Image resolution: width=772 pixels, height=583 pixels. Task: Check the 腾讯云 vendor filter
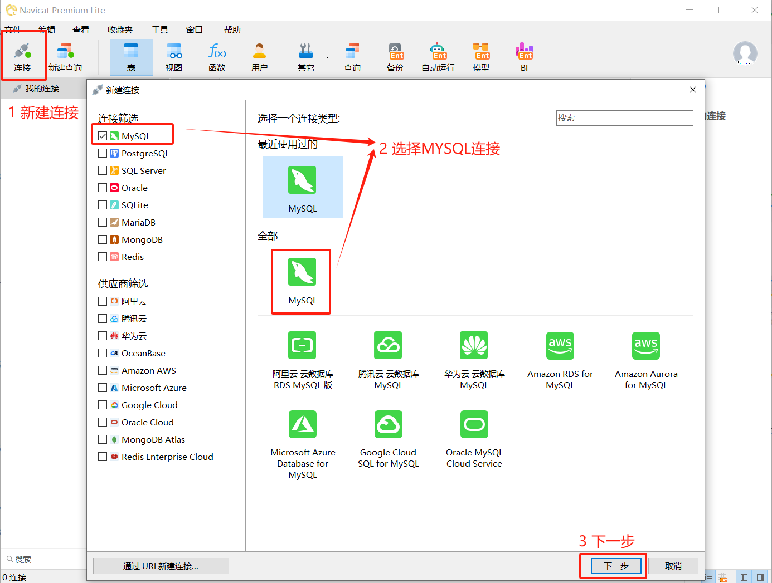pyautogui.click(x=103, y=319)
